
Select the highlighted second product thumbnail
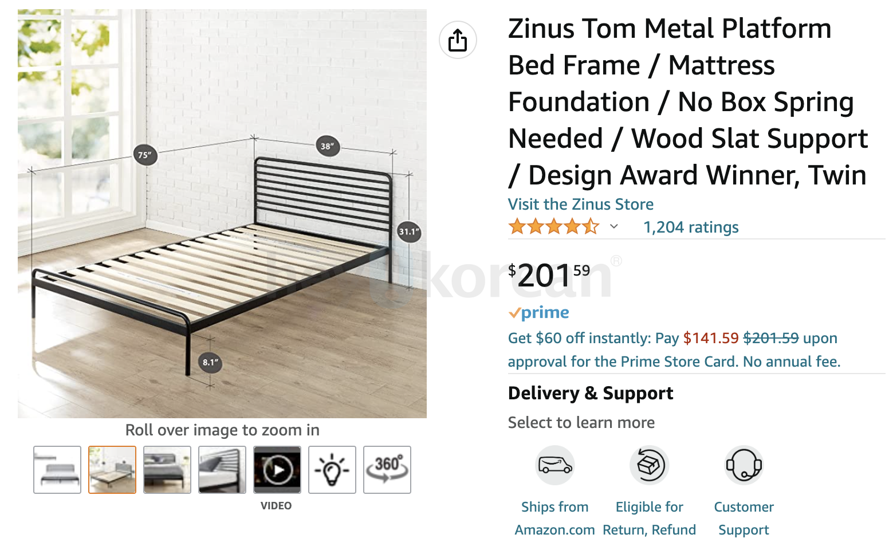tap(112, 470)
